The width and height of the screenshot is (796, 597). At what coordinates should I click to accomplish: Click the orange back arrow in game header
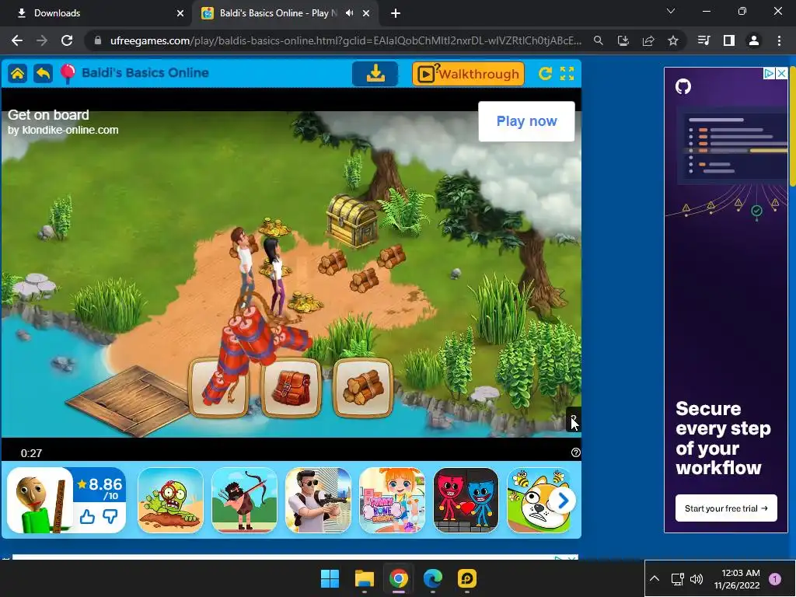point(44,74)
